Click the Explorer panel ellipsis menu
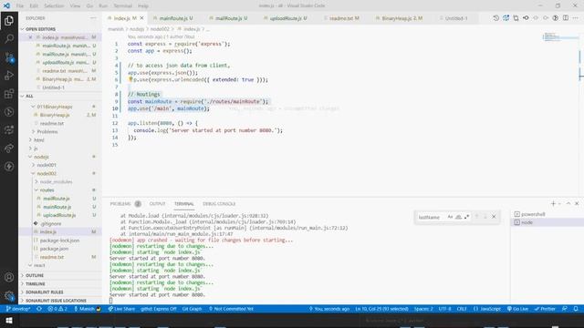Screen dimensions: 584x328 tap(93, 18)
